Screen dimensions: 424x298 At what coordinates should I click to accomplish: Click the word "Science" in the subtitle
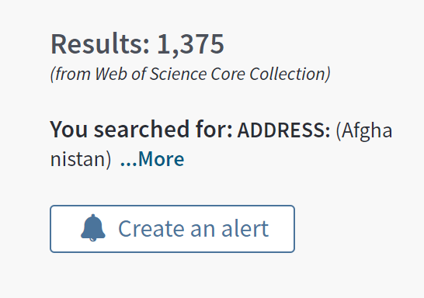click(178, 74)
